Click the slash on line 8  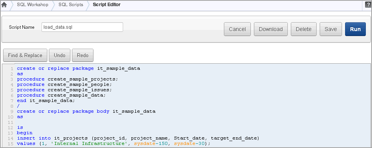(18, 106)
